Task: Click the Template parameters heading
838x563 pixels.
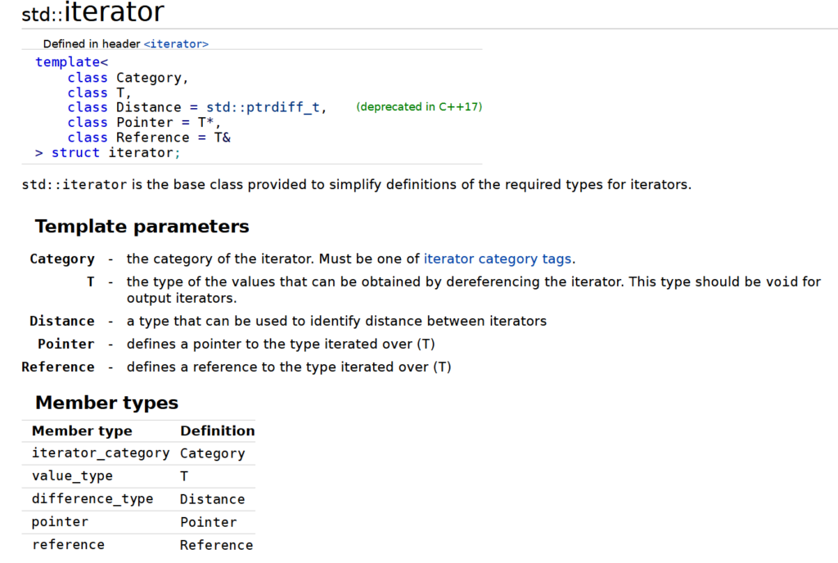Action: (x=142, y=226)
